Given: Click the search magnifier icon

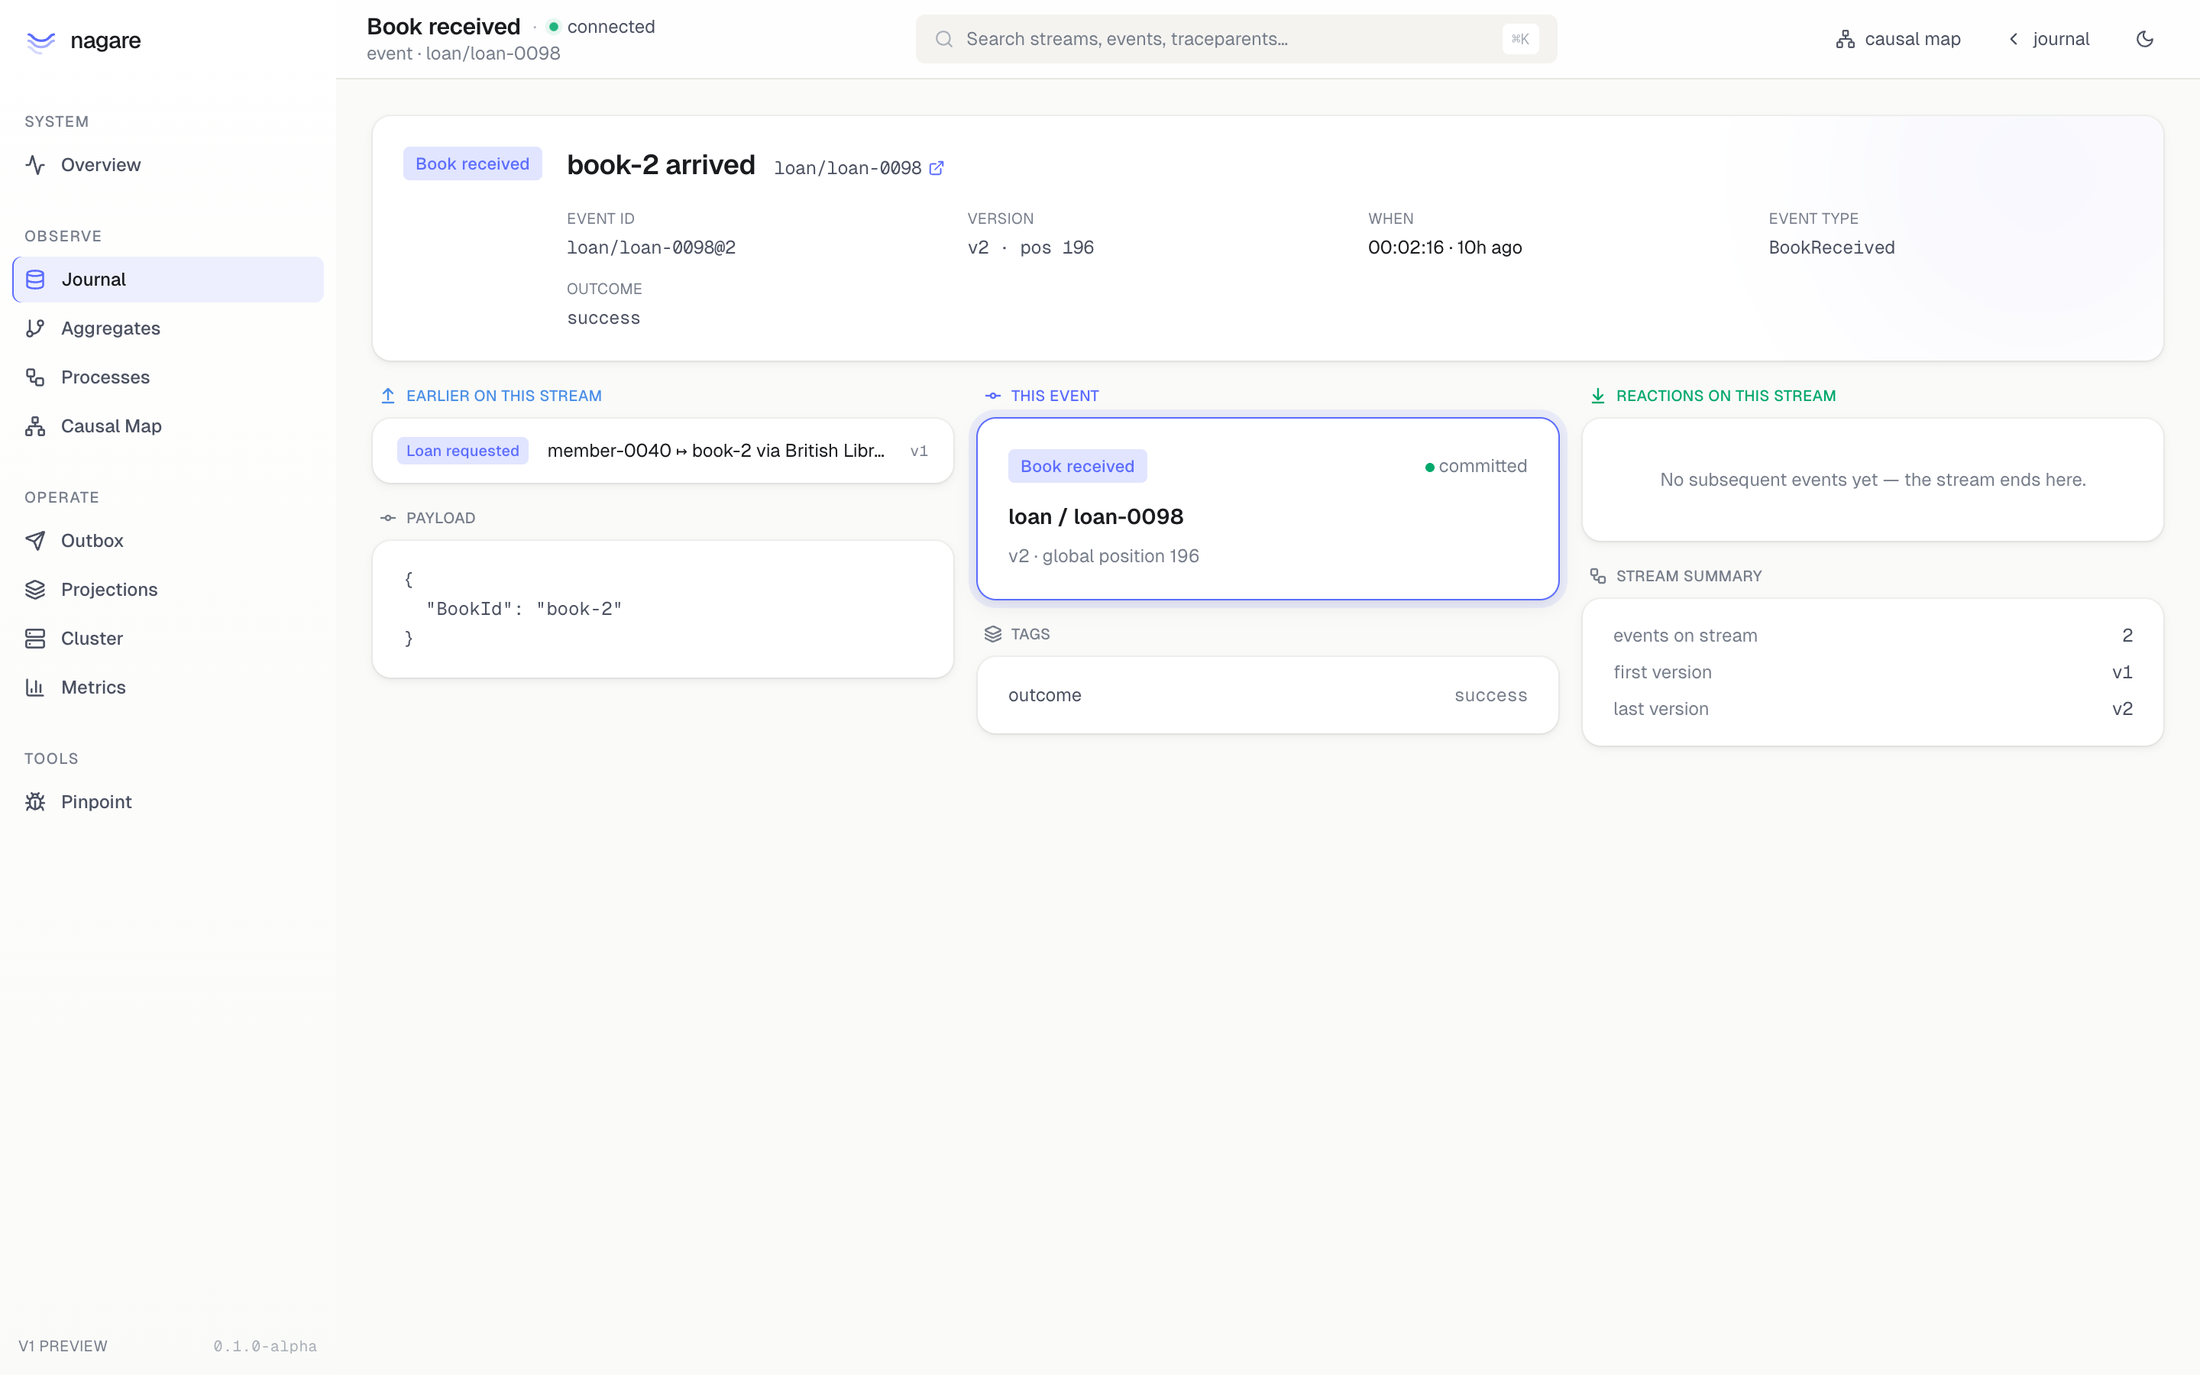Looking at the screenshot, I should (944, 39).
